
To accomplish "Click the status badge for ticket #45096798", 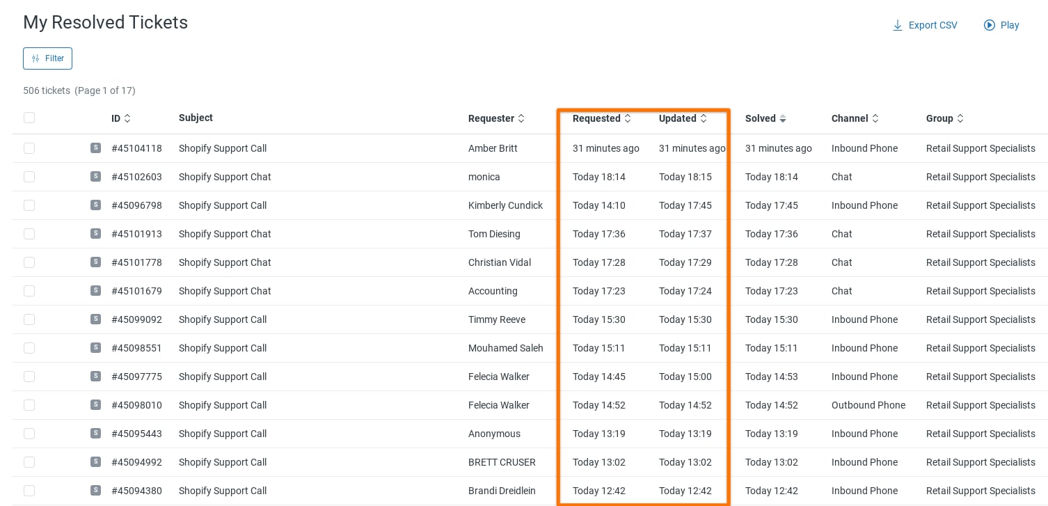I will point(95,205).
